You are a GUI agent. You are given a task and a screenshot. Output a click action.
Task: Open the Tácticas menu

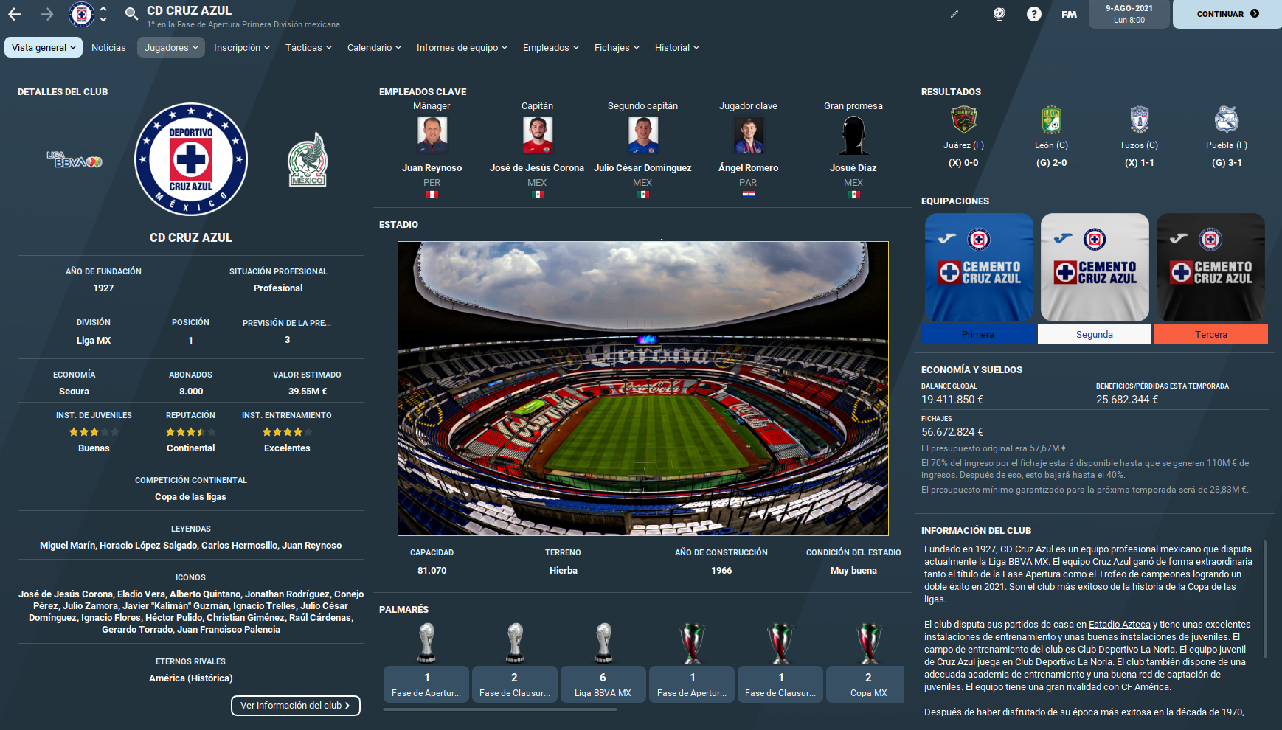308,47
